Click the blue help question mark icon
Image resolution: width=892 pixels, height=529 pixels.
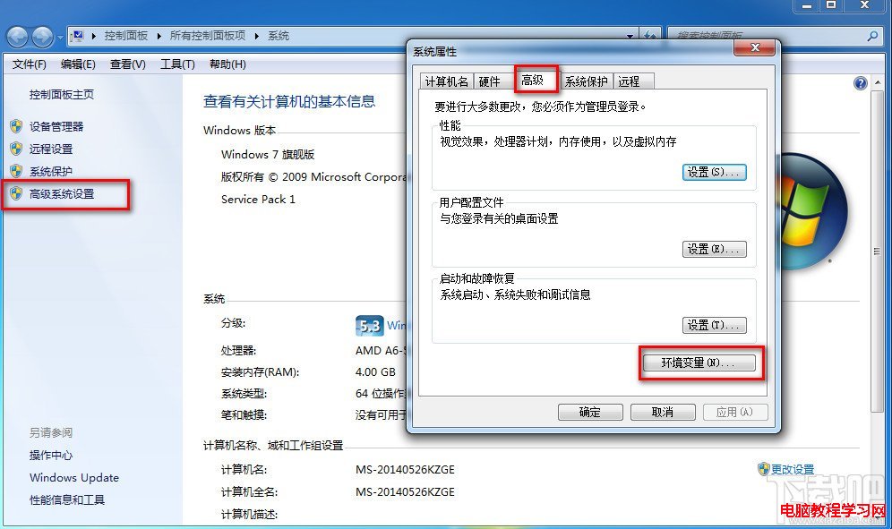point(860,83)
